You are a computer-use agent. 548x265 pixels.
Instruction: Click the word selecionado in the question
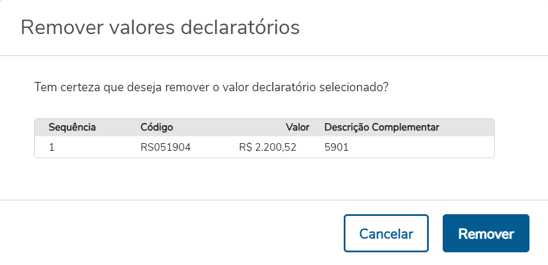pyautogui.click(x=353, y=88)
